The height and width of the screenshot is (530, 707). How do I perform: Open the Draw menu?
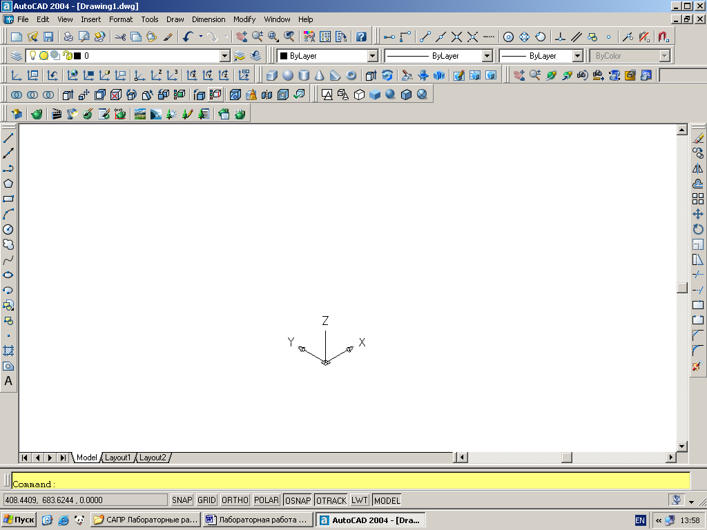pos(175,19)
